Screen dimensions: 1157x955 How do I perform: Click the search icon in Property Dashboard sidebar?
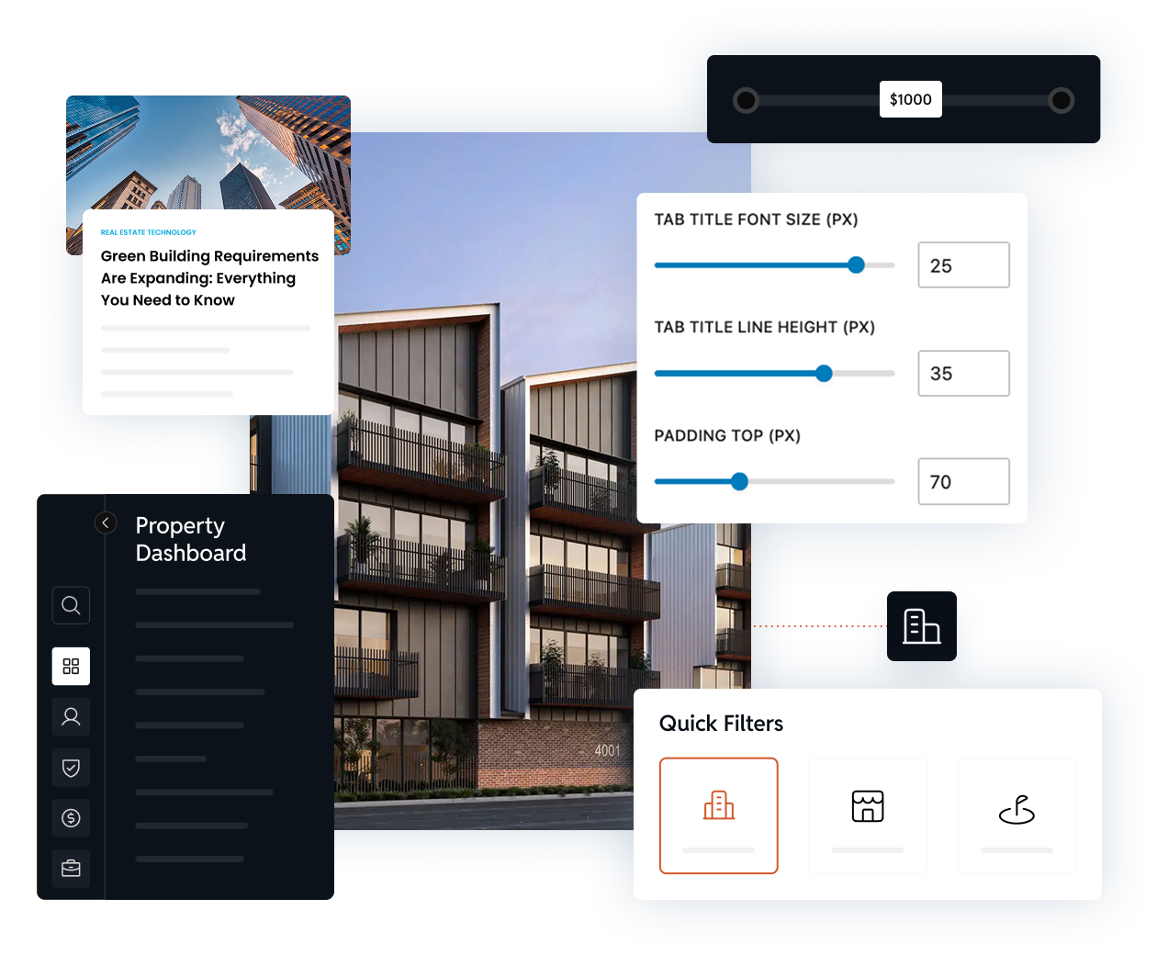click(x=71, y=605)
